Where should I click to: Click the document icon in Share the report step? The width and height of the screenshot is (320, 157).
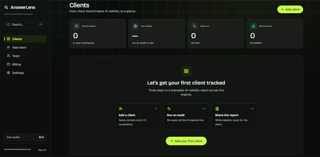(x=217, y=109)
